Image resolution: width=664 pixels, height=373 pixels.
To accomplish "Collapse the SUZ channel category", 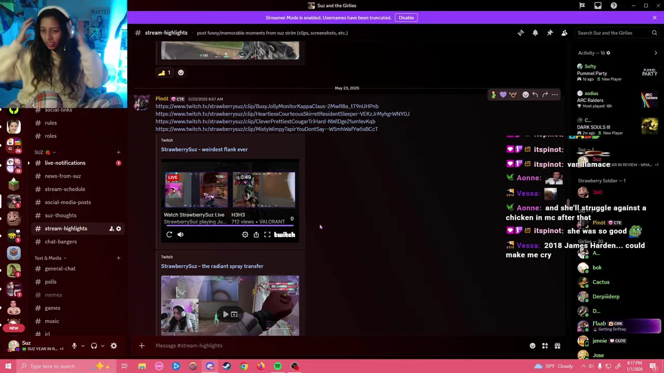I will point(45,152).
